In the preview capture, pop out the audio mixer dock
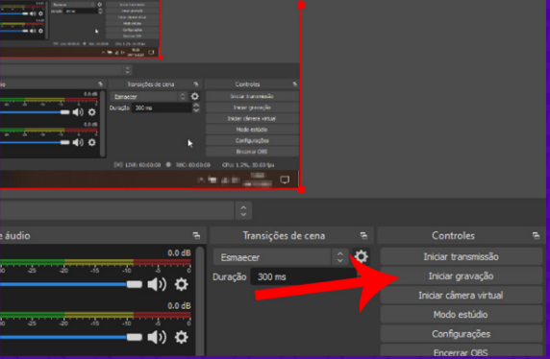550x359 pixels. 100,84
